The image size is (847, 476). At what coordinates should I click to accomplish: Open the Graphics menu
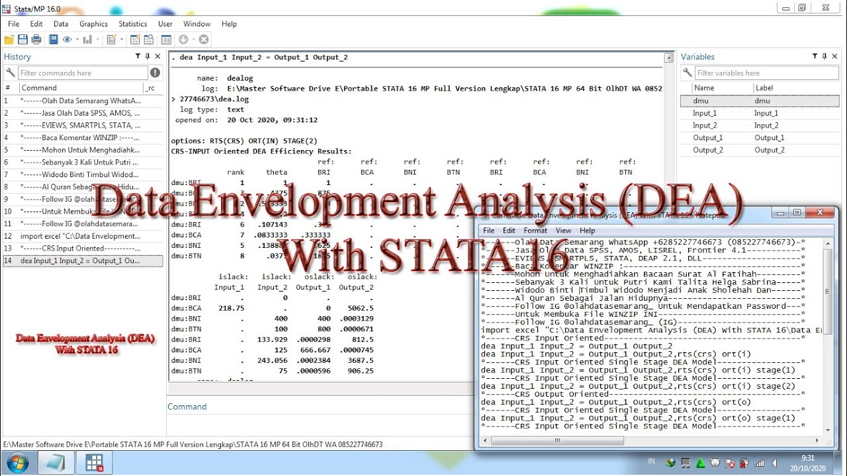pyautogui.click(x=93, y=24)
